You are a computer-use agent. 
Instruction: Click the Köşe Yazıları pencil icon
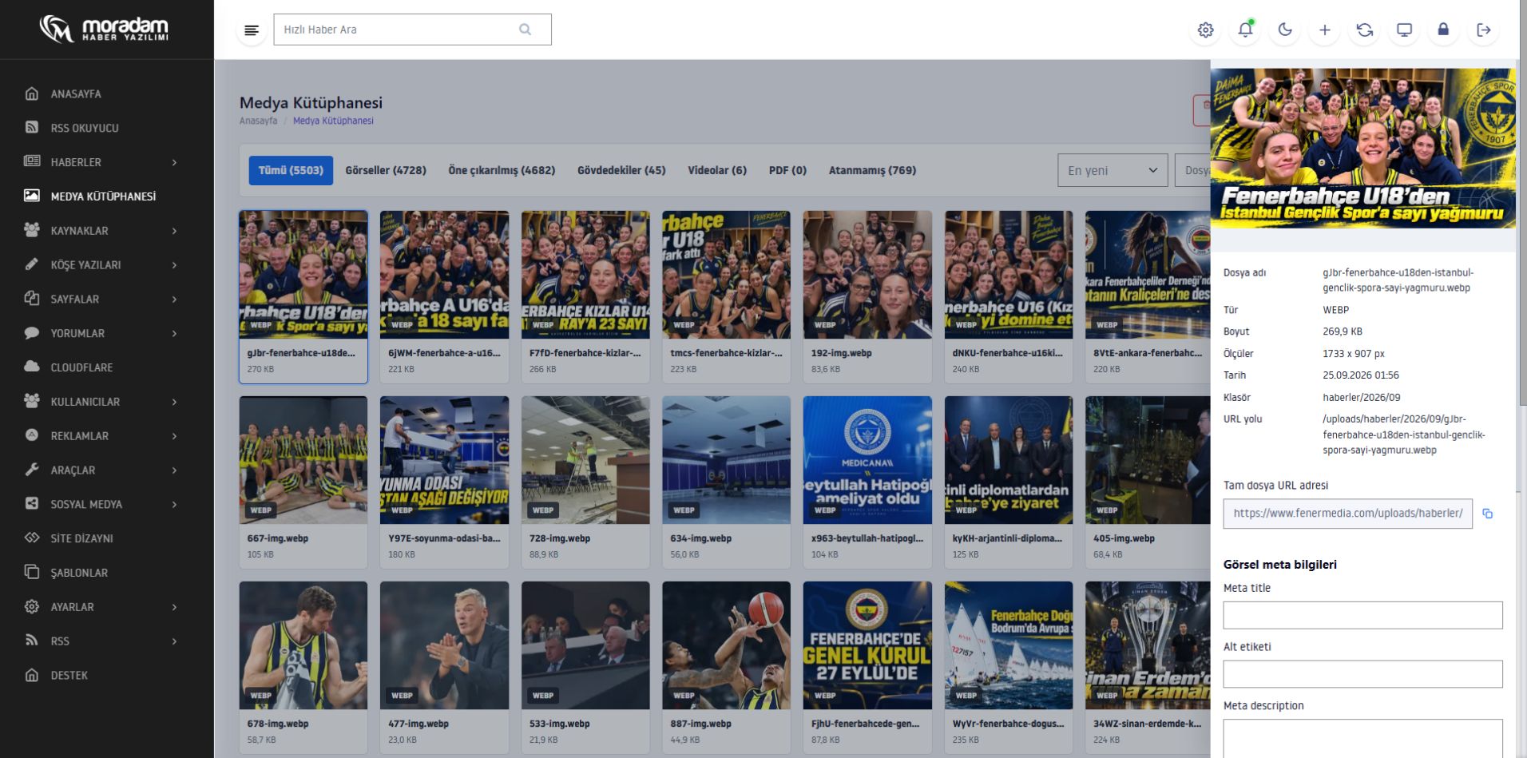(32, 264)
